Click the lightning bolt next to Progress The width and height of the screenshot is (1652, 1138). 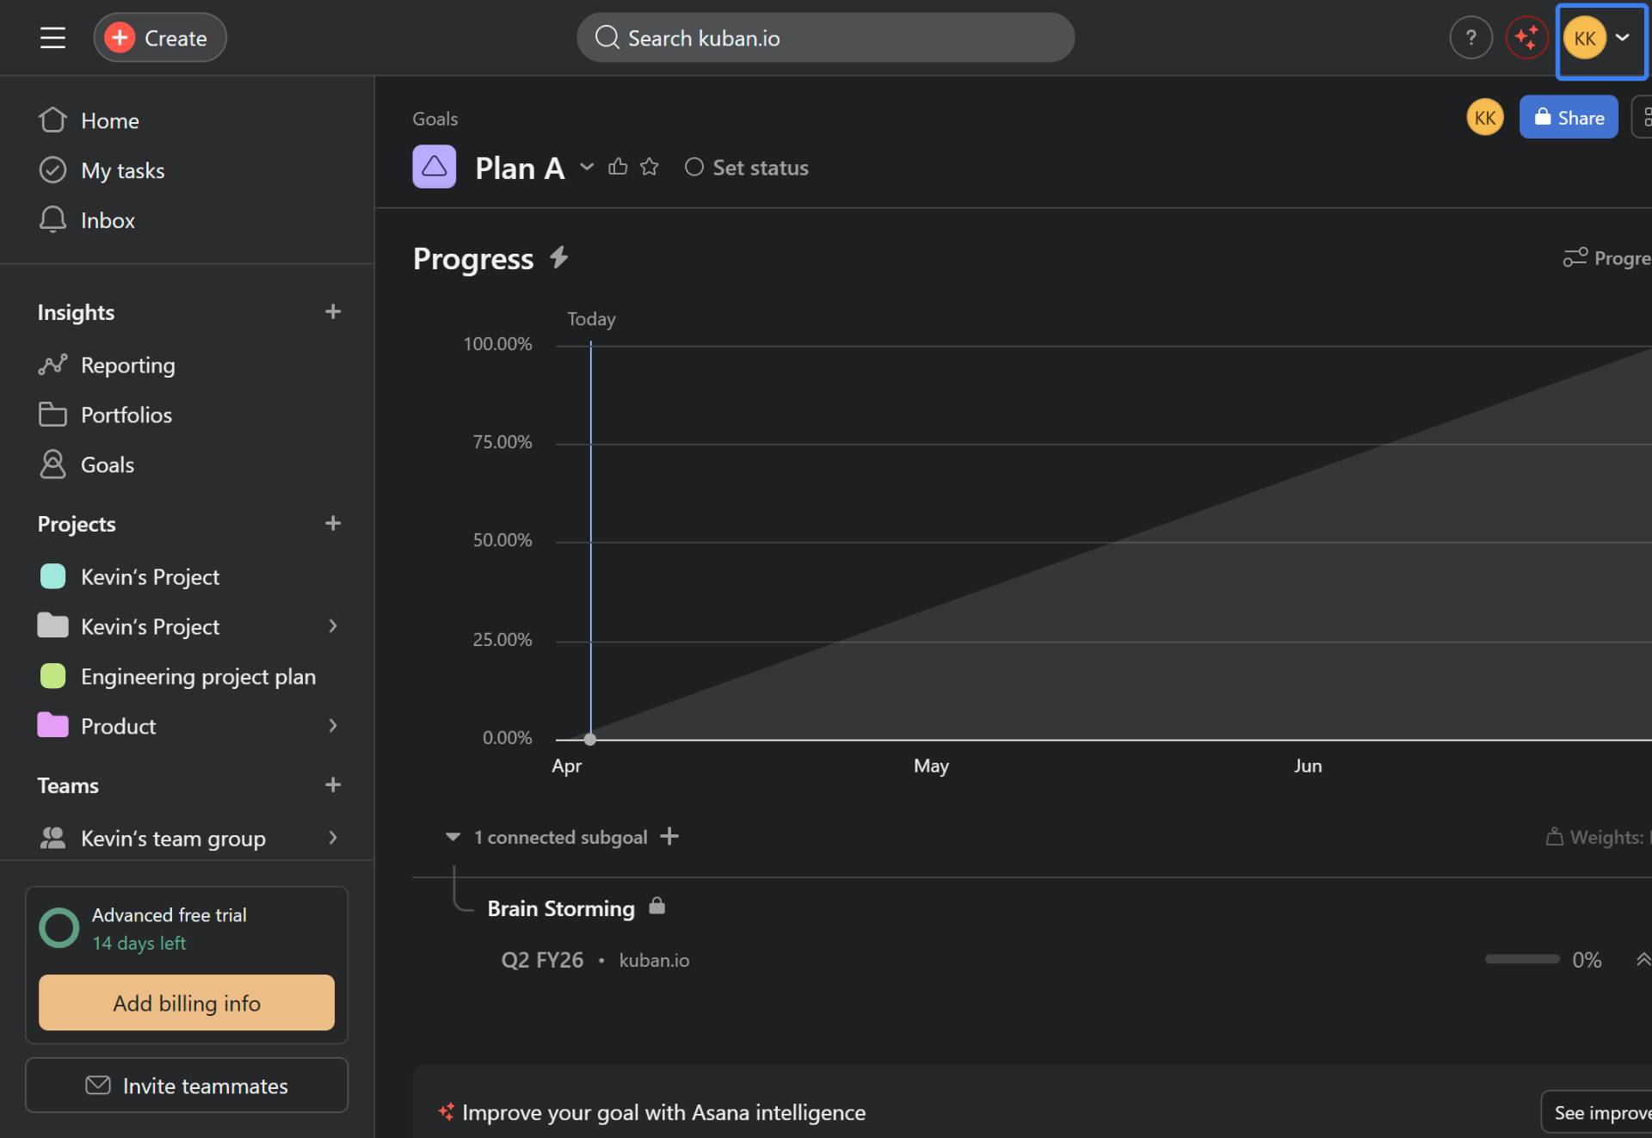[559, 257]
